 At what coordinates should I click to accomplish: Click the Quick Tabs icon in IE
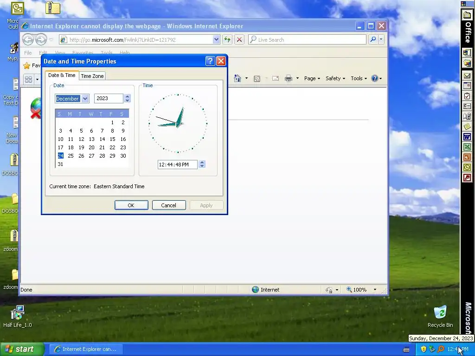point(28,80)
